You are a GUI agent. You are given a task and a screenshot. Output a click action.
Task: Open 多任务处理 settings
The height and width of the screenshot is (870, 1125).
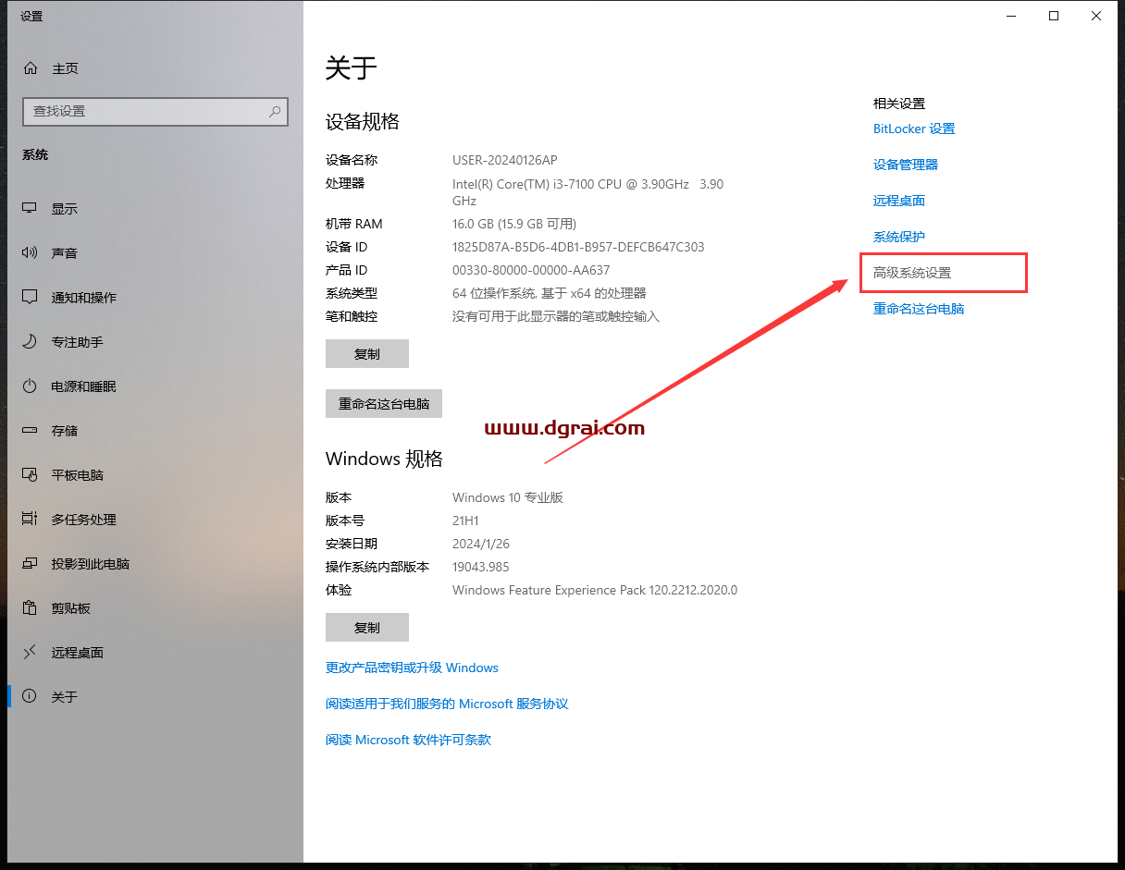[x=155, y=520]
